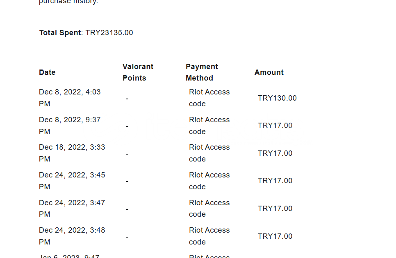Click payment method for the 3:48 PM purchase
Screen dimensions: 396x258
click(x=209, y=236)
